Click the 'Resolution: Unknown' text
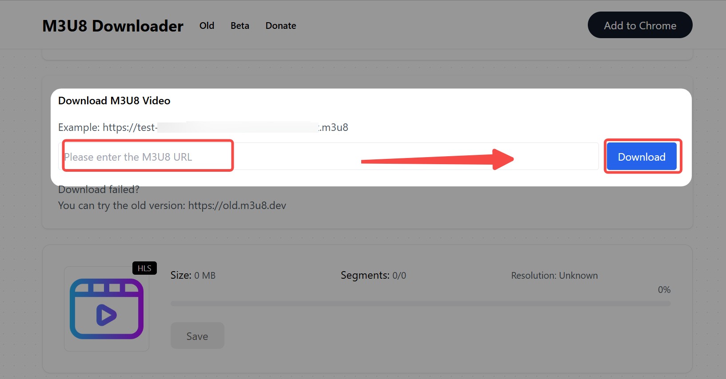Screen dimensions: 726x379 [x=554, y=275]
